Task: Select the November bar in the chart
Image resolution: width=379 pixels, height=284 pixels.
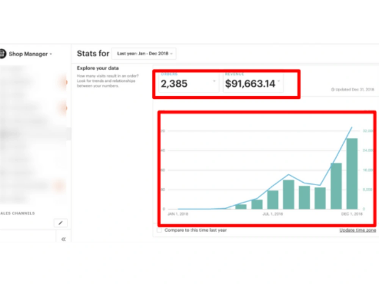Action: [x=336, y=186]
